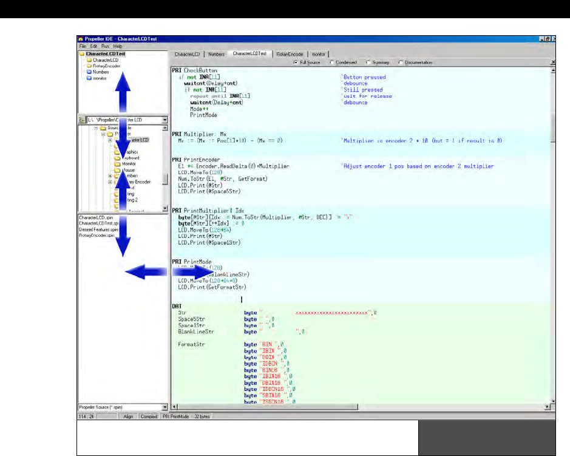Click the 'BlankLineStr' data label
570x456 pixels.
tap(196, 332)
